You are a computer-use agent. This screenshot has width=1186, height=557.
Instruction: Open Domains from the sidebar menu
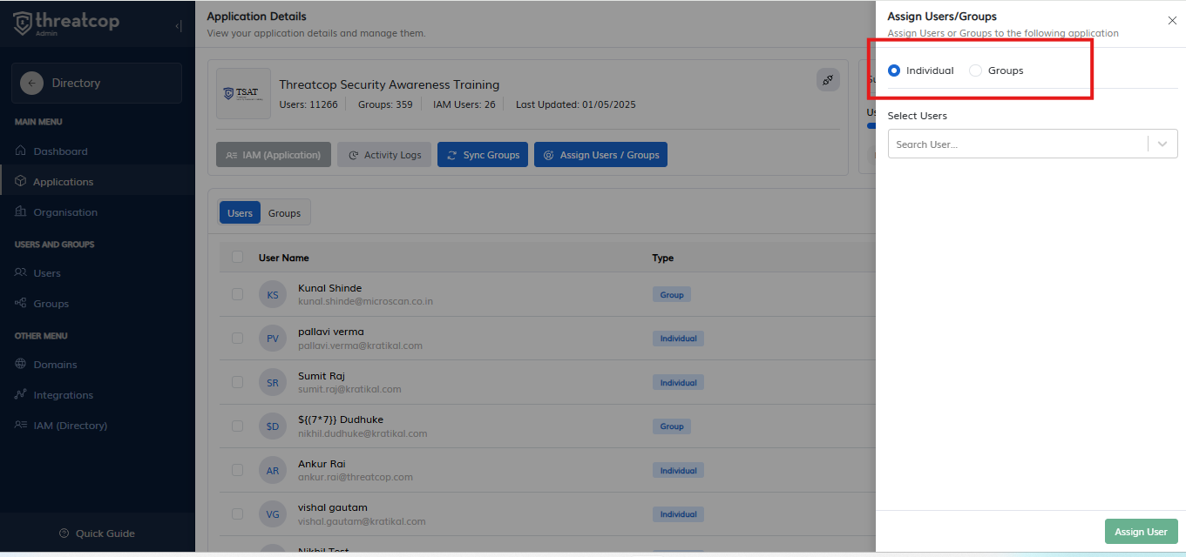coord(55,365)
